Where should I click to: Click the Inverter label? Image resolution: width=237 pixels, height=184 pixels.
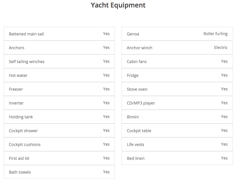(16, 103)
